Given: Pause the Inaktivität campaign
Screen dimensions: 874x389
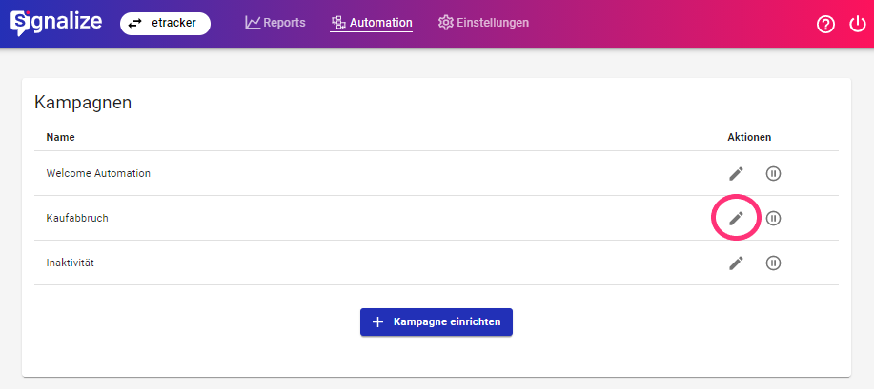Looking at the screenshot, I should click(x=773, y=263).
